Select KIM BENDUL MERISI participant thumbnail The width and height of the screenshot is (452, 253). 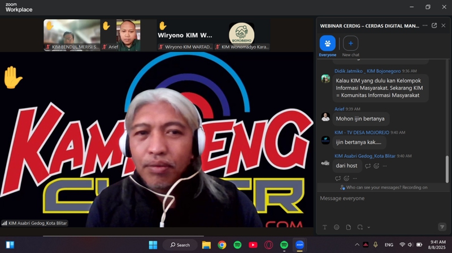point(72,35)
